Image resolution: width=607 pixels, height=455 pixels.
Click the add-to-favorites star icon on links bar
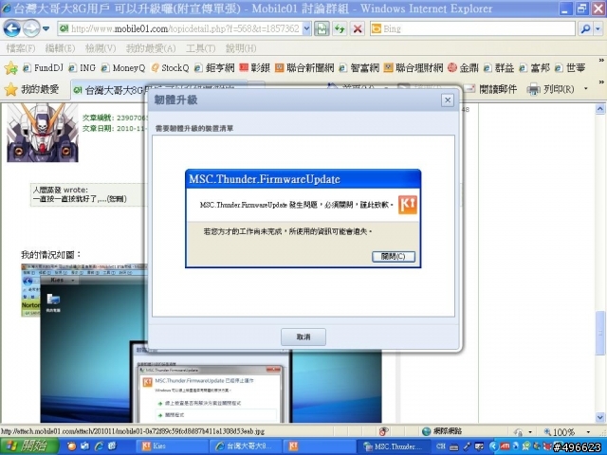11,68
